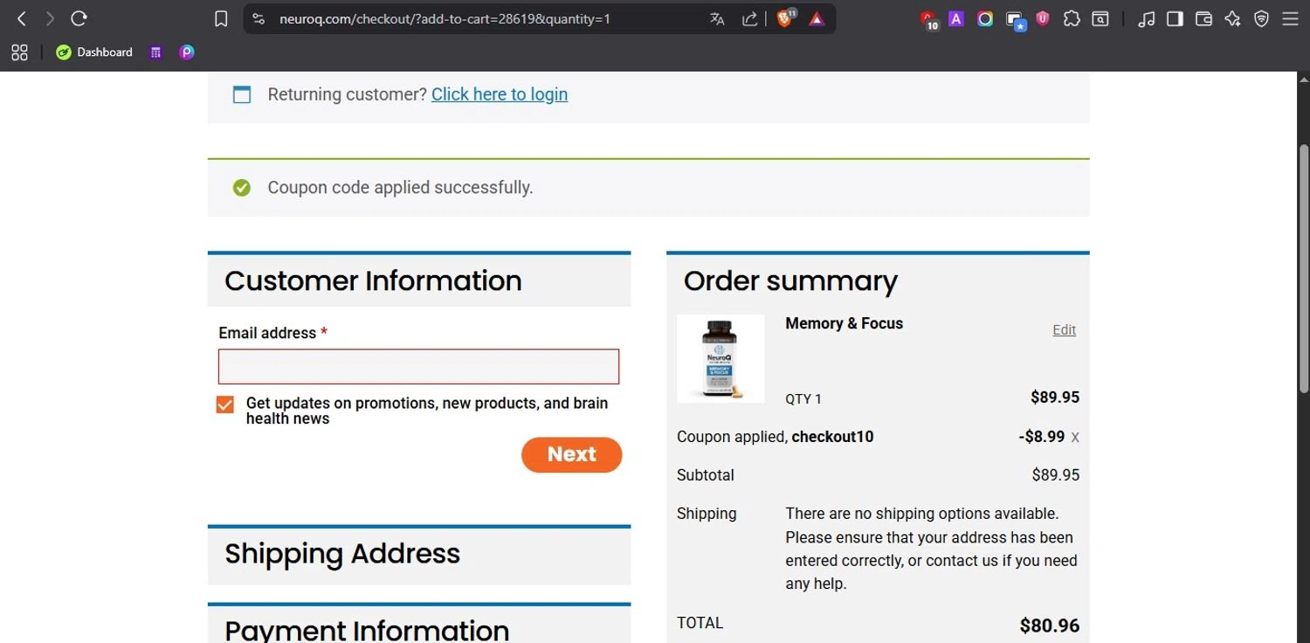This screenshot has width=1310, height=643.
Task: Open site settings icon in address bar
Action: pos(258,18)
